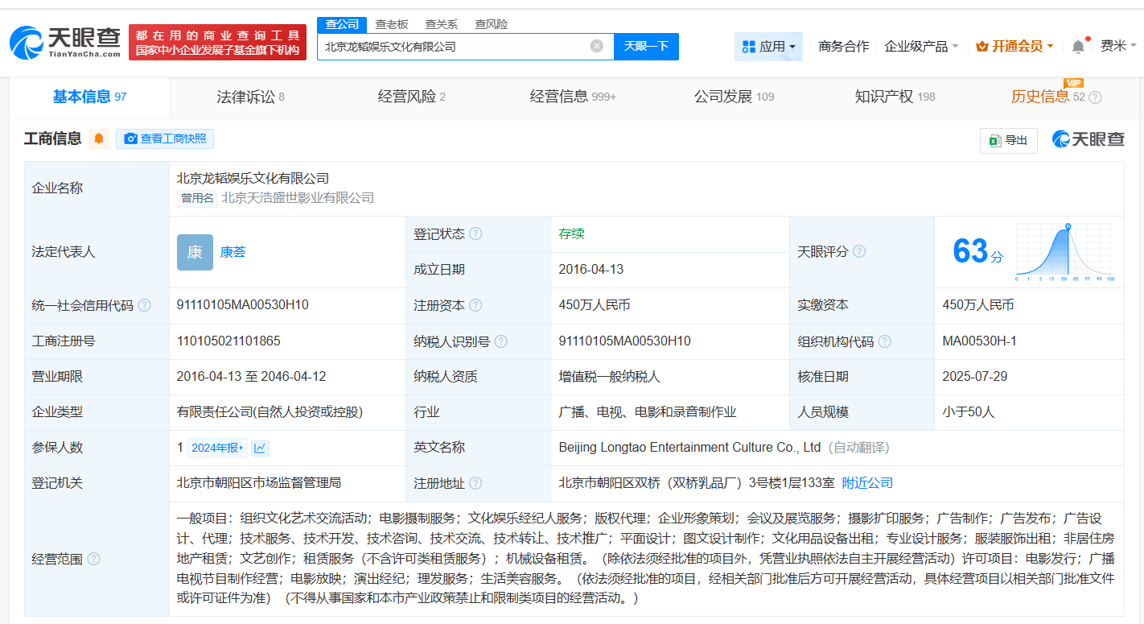Switch to the 法律诉讼 tab
The height and width of the screenshot is (624, 1144).
[x=244, y=96]
